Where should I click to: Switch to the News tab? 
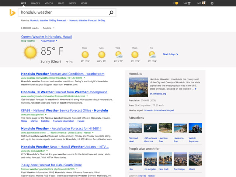click(72, 3)
